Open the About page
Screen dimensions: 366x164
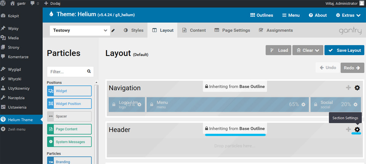318,15
